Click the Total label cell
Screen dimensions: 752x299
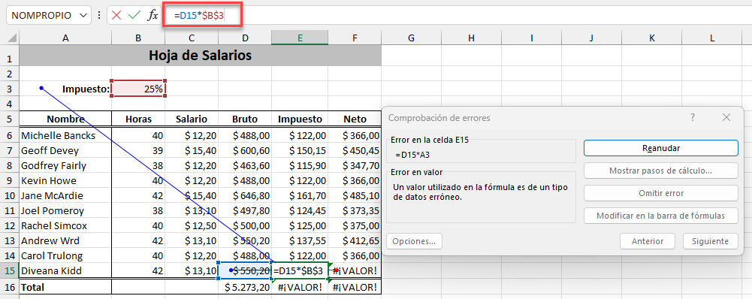pyautogui.click(x=65, y=288)
